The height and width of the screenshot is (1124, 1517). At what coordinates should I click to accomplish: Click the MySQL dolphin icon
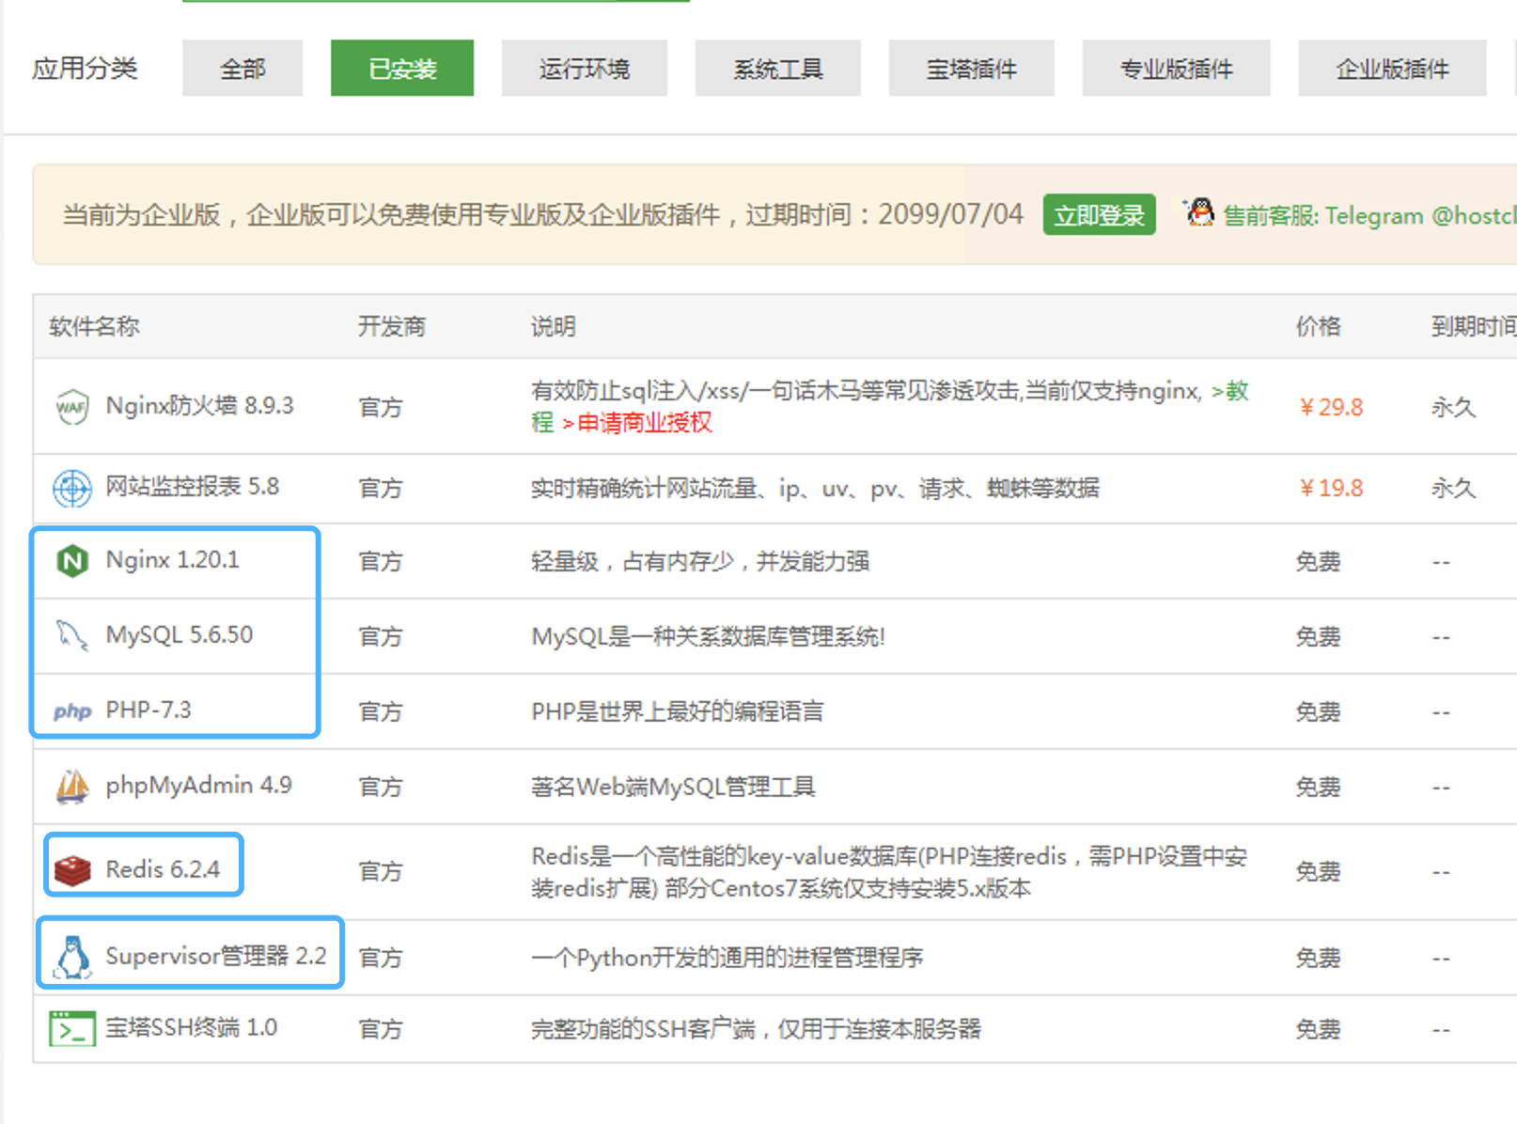(x=72, y=636)
